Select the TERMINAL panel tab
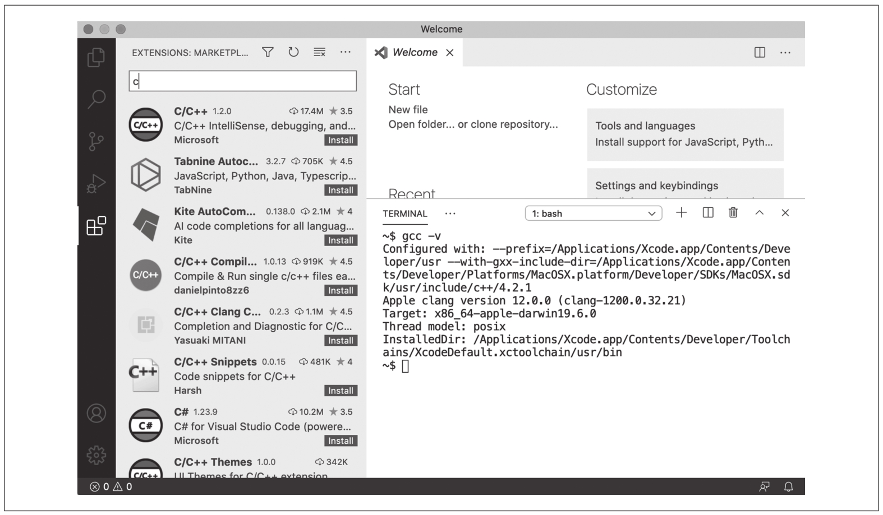This screenshot has height=515, width=883. 404,214
